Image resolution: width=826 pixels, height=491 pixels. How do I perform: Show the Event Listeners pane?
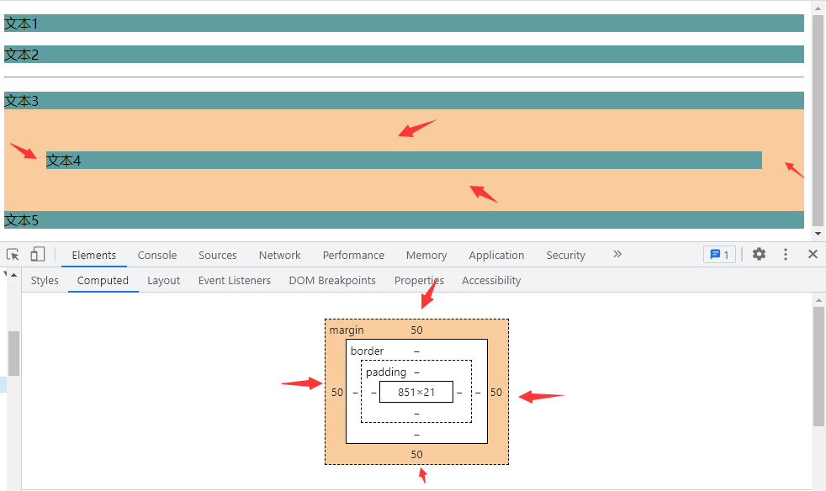point(235,281)
